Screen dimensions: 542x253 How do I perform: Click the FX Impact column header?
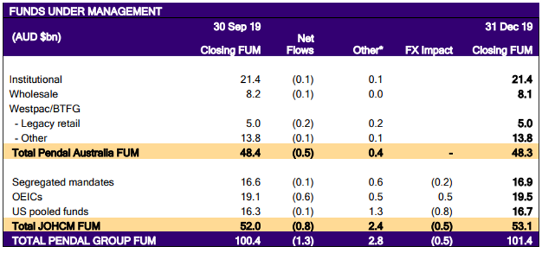pyautogui.click(x=429, y=50)
